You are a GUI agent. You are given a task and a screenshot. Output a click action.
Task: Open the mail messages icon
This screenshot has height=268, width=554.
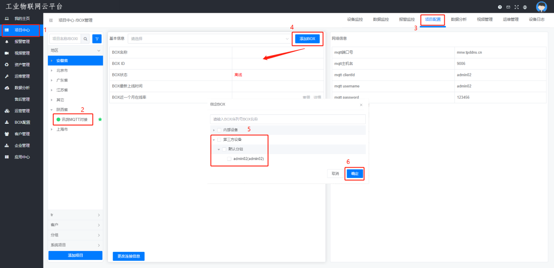pos(508,7)
